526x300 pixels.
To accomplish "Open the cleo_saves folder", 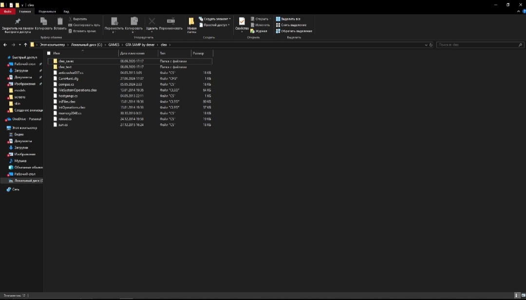I will [x=66, y=61].
